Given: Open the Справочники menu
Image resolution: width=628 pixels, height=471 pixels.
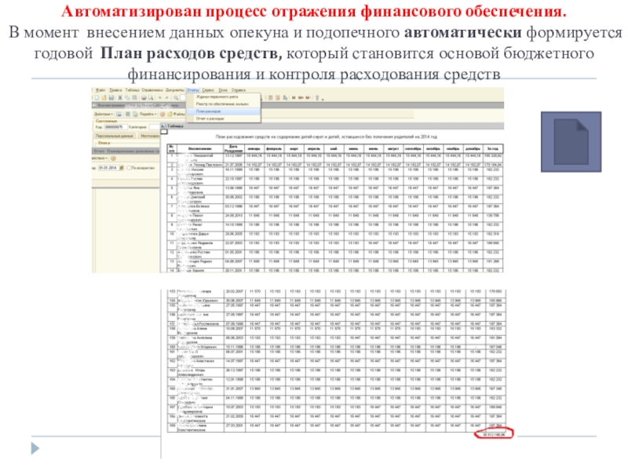Looking at the screenshot, I should tap(152, 90).
